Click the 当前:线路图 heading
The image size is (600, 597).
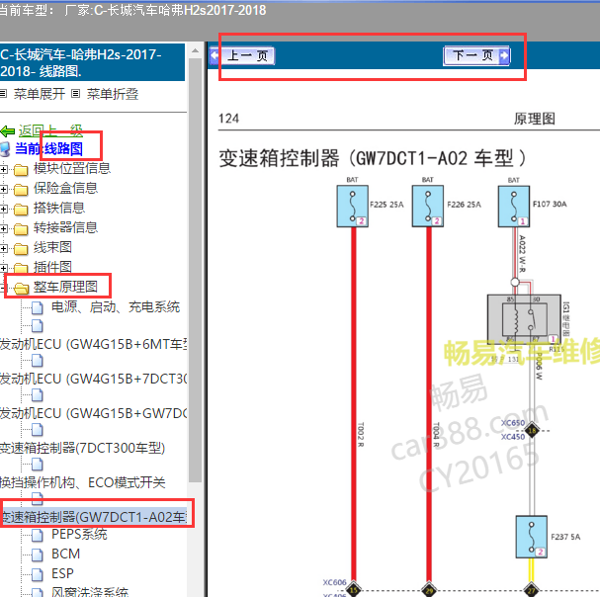[x=48, y=148]
